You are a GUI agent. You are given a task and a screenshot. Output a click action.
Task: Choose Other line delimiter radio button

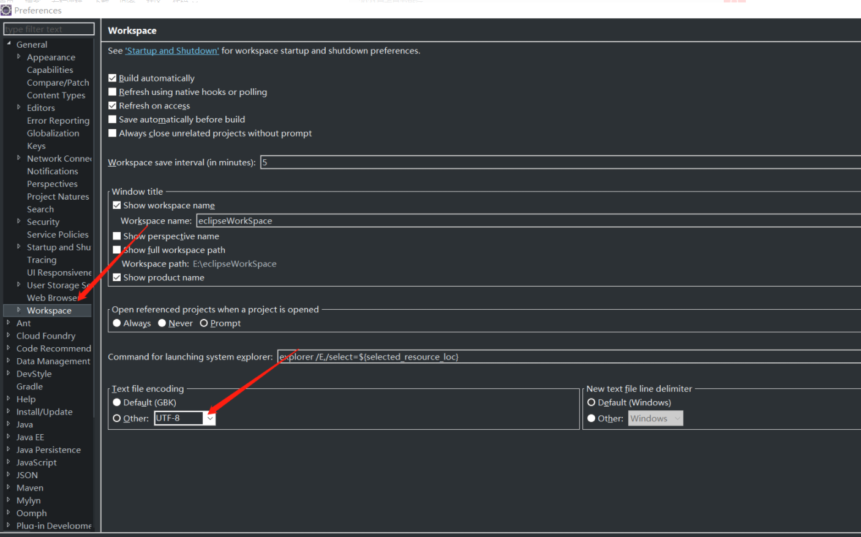(591, 418)
